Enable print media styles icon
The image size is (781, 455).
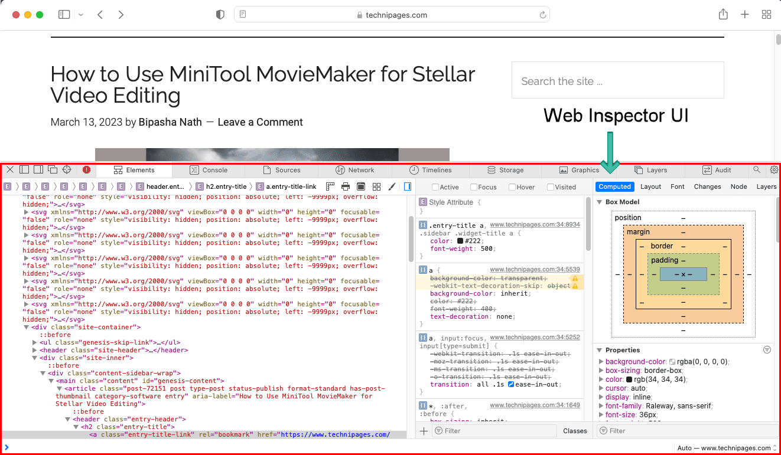coord(346,186)
